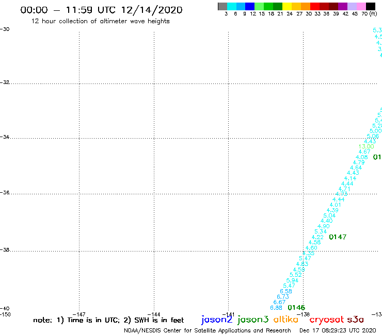Select the 0147 track time label
Viewport: 382px width, 335px height.
(x=338, y=237)
